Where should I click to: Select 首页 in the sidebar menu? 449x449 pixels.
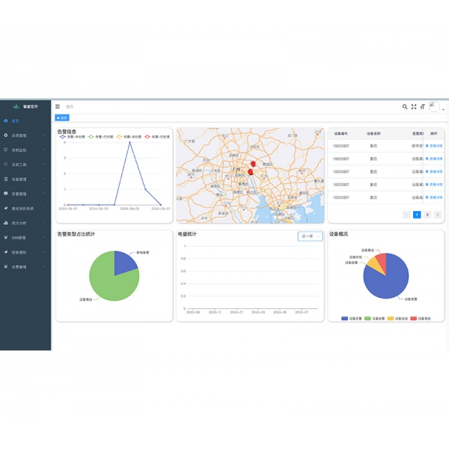tap(16, 121)
